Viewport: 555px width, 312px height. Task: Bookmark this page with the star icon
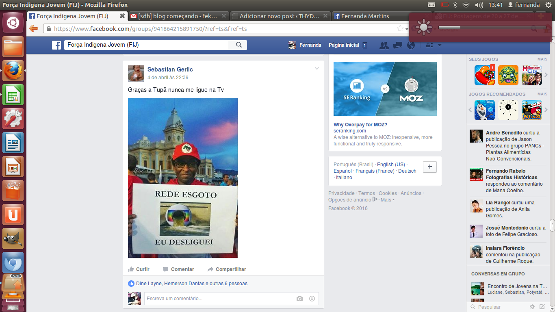[x=400, y=28]
